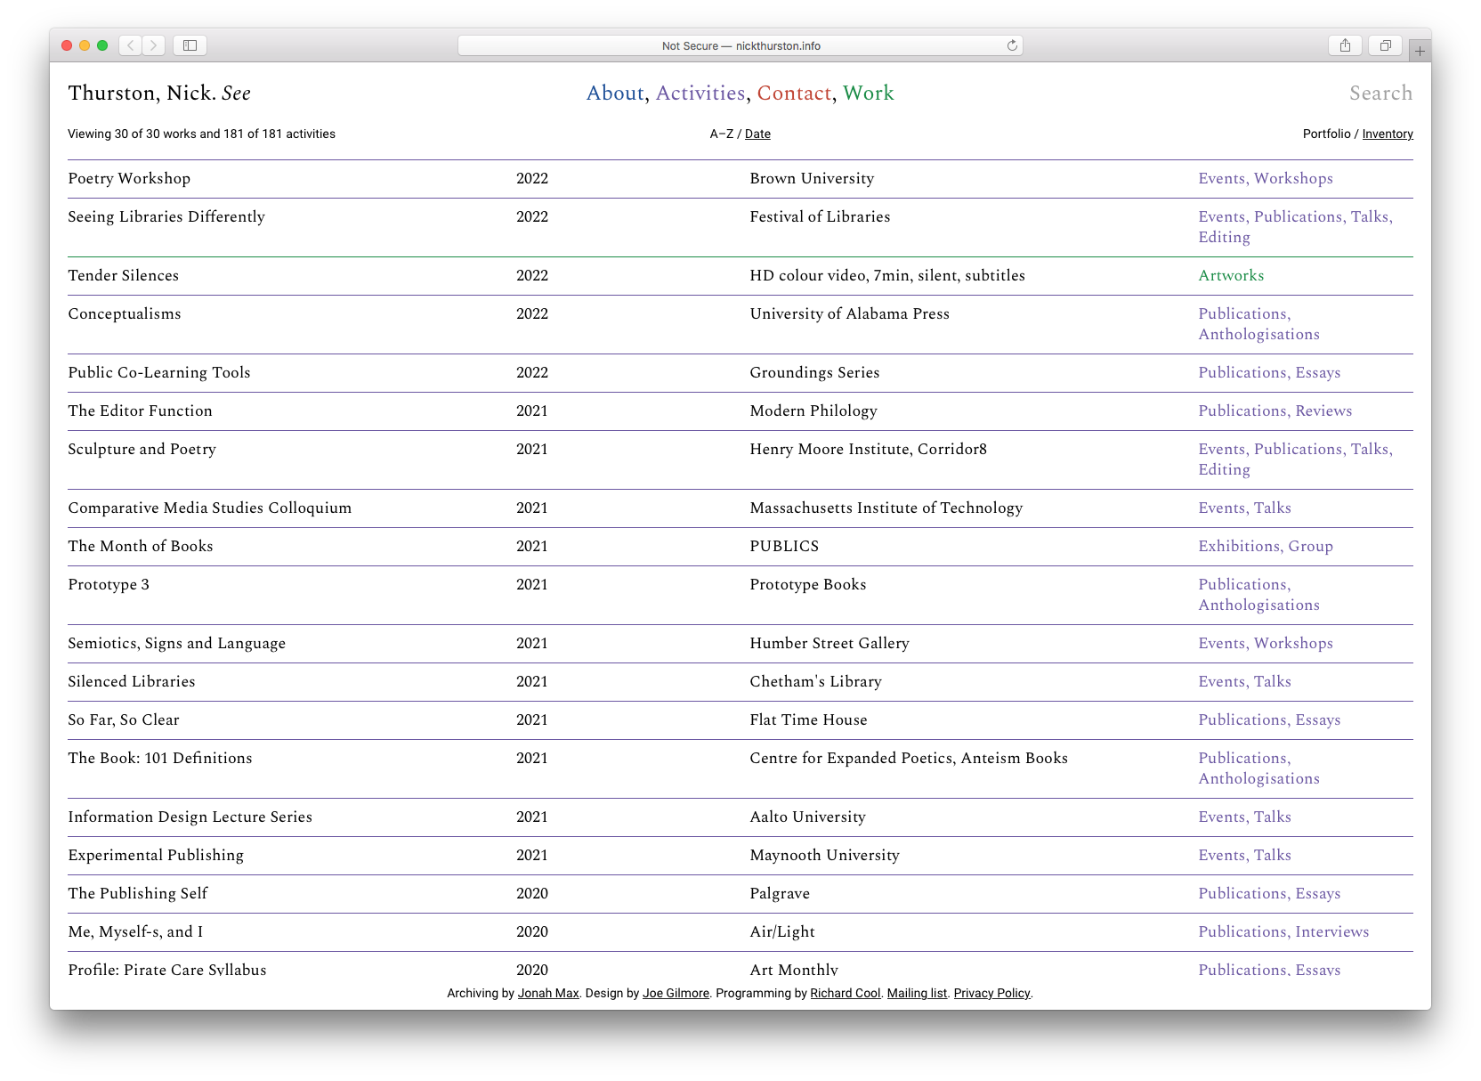Image resolution: width=1481 pixels, height=1081 pixels.
Task: Open the Share menu icon
Action: coord(1345,45)
